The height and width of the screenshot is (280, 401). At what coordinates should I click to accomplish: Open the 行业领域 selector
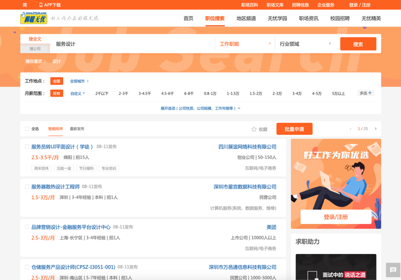[305, 44]
